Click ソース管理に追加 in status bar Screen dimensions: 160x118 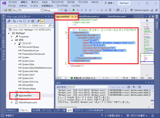112,116
